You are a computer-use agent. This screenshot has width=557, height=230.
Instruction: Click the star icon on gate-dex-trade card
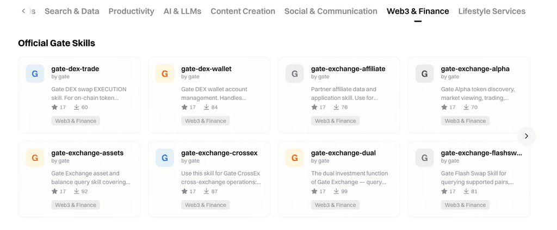(x=54, y=107)
